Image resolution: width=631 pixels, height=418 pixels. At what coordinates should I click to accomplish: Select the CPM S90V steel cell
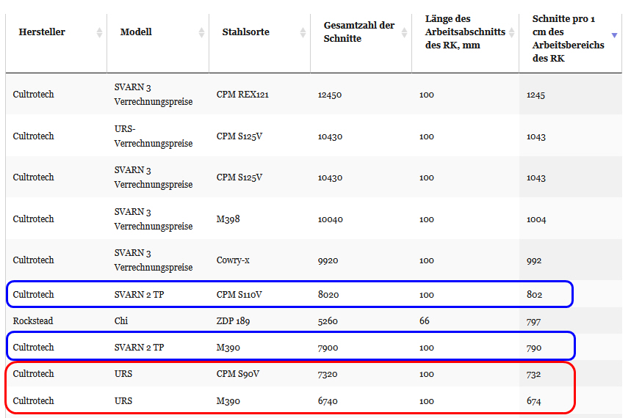(x=238, y=374)
